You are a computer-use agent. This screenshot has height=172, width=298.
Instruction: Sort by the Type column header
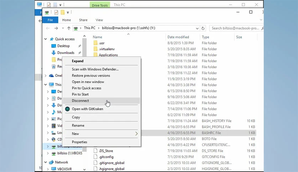click(205, 37)
